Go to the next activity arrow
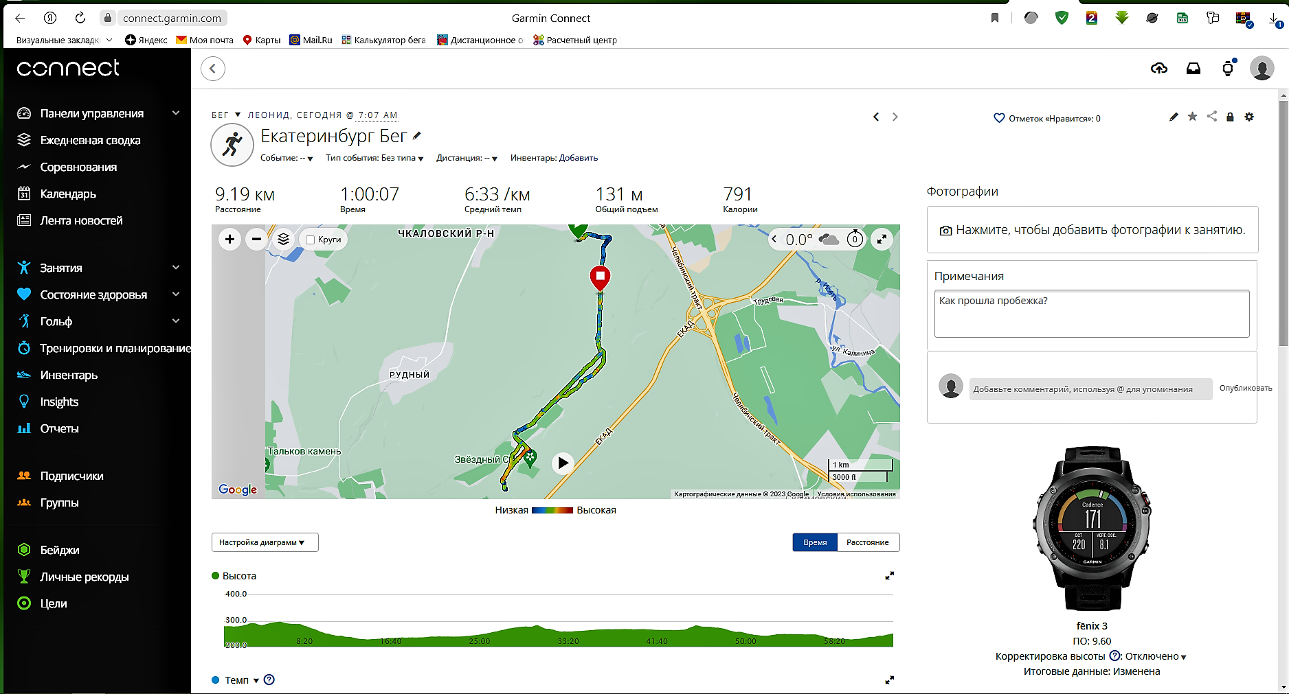The width and height of the screenshot is (1289, 694). click(x=895, y=117)
